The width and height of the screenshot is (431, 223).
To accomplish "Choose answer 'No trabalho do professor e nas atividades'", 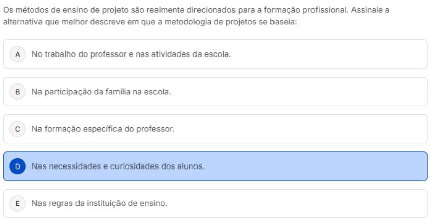I will click(131, 54).
